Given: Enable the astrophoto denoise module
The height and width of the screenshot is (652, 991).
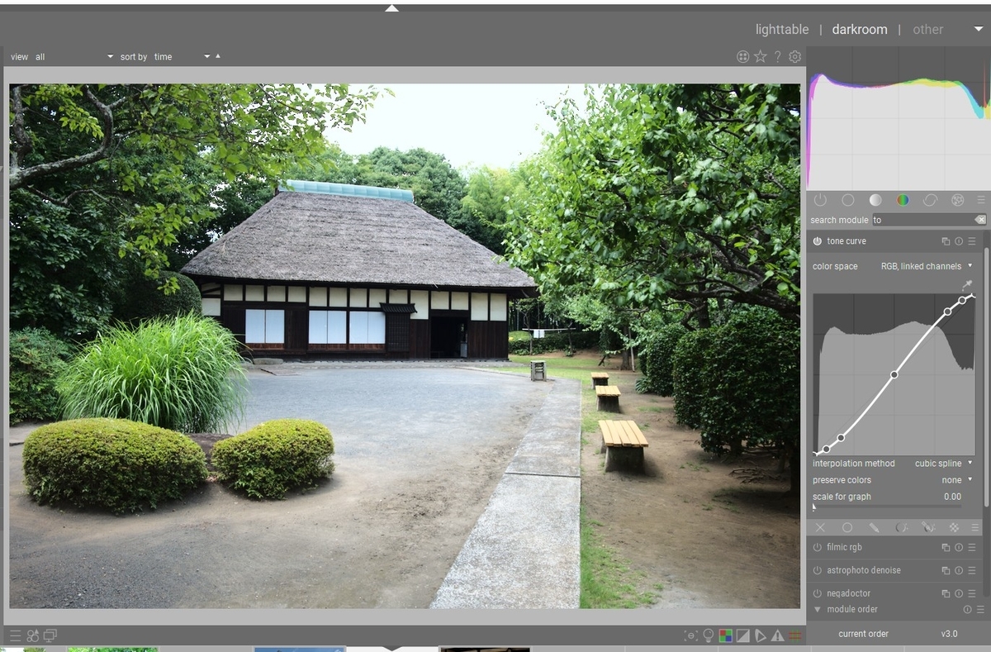Looking at the screenshot, I should click(817, 570).
